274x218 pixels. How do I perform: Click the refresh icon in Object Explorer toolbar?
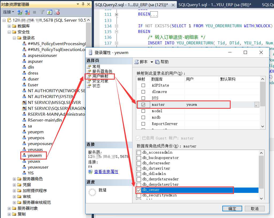(x=50, y=12)
